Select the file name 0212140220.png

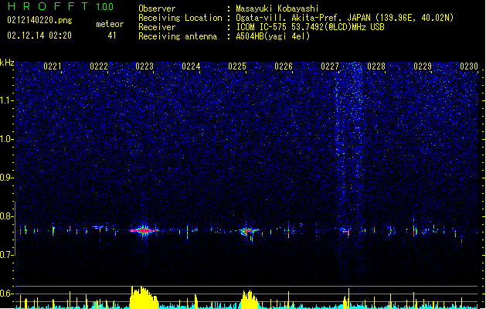coord(39,20)
